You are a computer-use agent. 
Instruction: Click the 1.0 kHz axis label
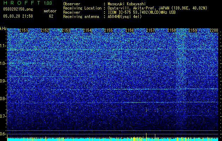[3, 63]
